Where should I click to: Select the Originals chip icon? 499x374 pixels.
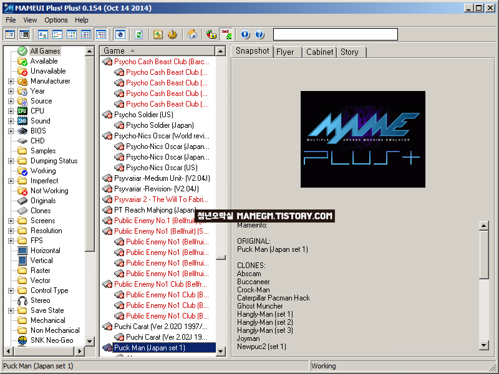22,201
